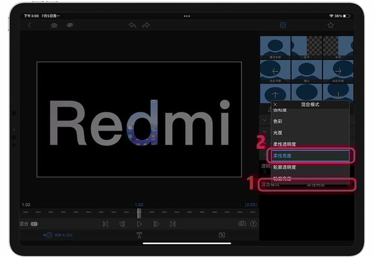Click the timeline playhead handle

pos(139,213)
